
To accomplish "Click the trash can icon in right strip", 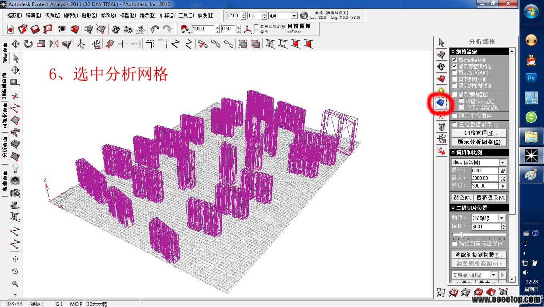I will coord(441,127).
